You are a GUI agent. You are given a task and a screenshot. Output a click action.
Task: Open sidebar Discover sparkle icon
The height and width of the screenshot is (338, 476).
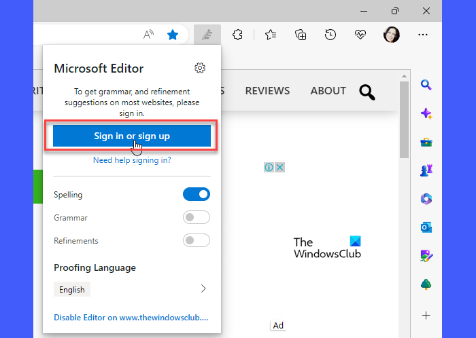[426, 113]
